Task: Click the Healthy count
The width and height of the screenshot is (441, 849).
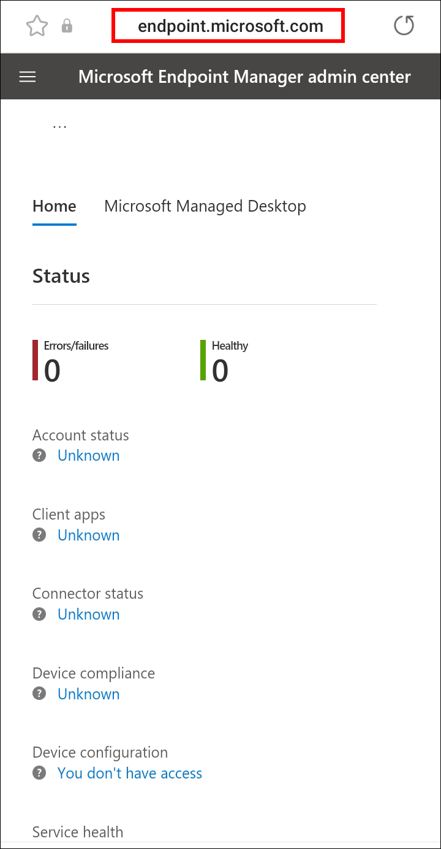Action: 220,371
